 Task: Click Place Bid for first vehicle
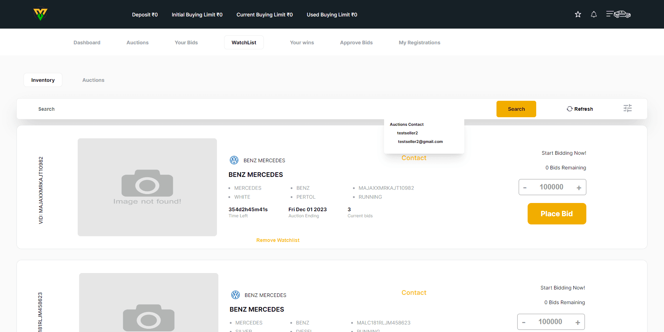(x=557, y=214)
